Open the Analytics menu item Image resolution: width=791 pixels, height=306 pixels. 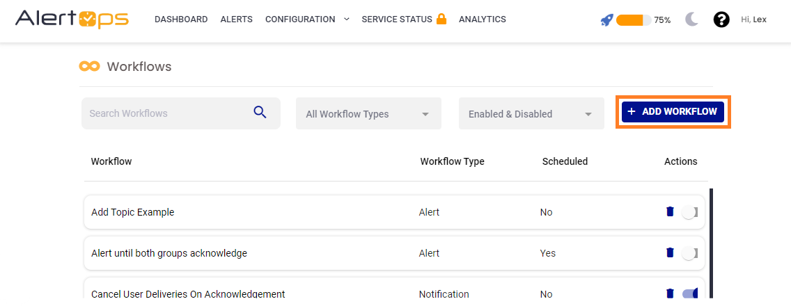[x=483, y=19]
